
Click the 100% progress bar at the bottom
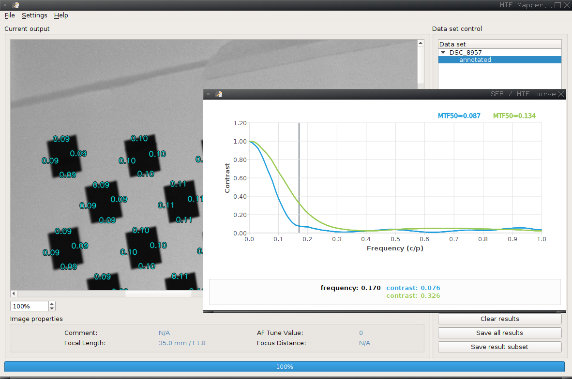pyautogui.click(x=285, y=366)
